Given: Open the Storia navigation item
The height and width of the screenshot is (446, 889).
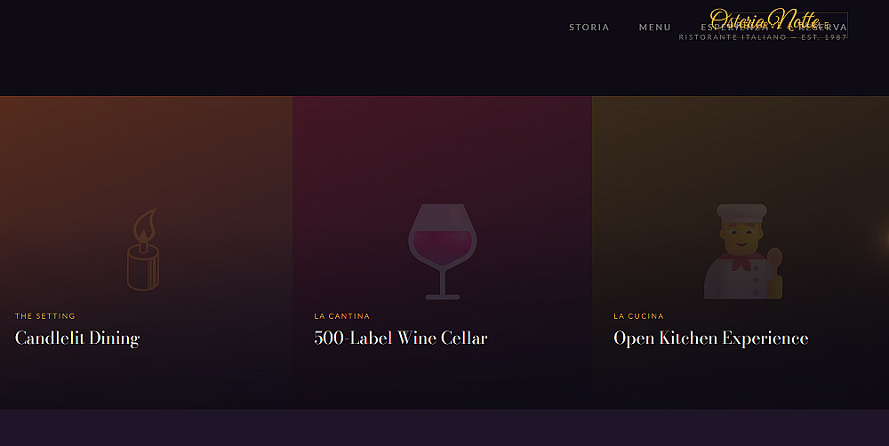Looking at the screenshot, I should coord(589,28).
